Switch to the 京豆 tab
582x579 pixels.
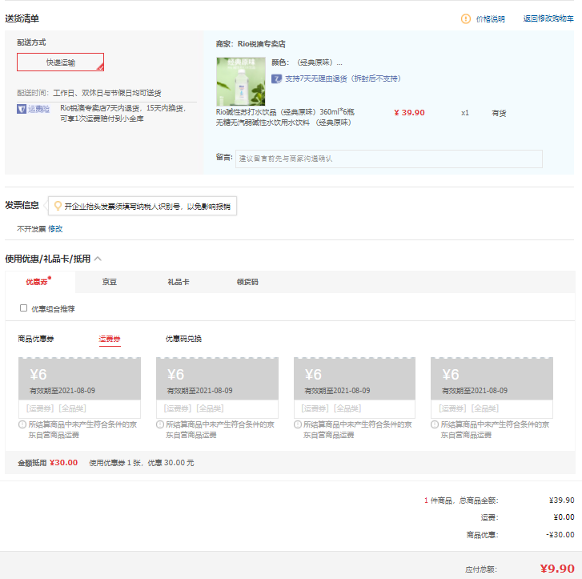pyautogui.click(x=109, y=282)
